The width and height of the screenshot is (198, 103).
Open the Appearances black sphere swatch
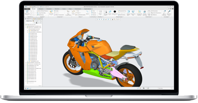[115, 12]
